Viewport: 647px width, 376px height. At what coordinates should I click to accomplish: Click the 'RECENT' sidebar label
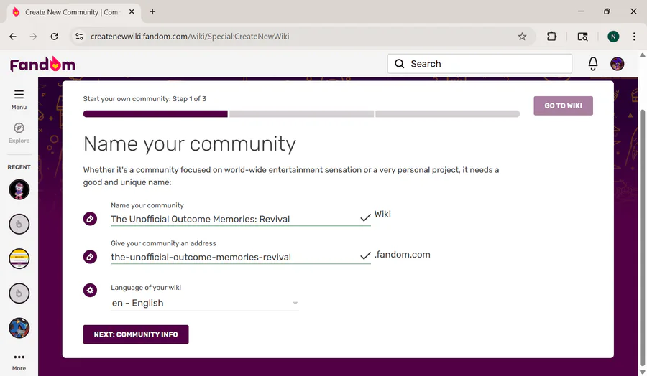tap(19, 167)
